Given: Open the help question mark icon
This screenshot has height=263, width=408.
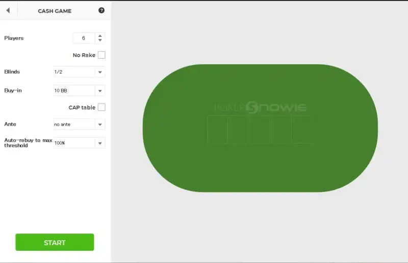Looking at the screenshot, I should click(x=101, y=10).
